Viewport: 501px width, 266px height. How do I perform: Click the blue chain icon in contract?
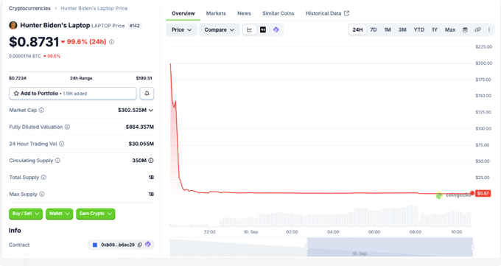click(95, 245)
